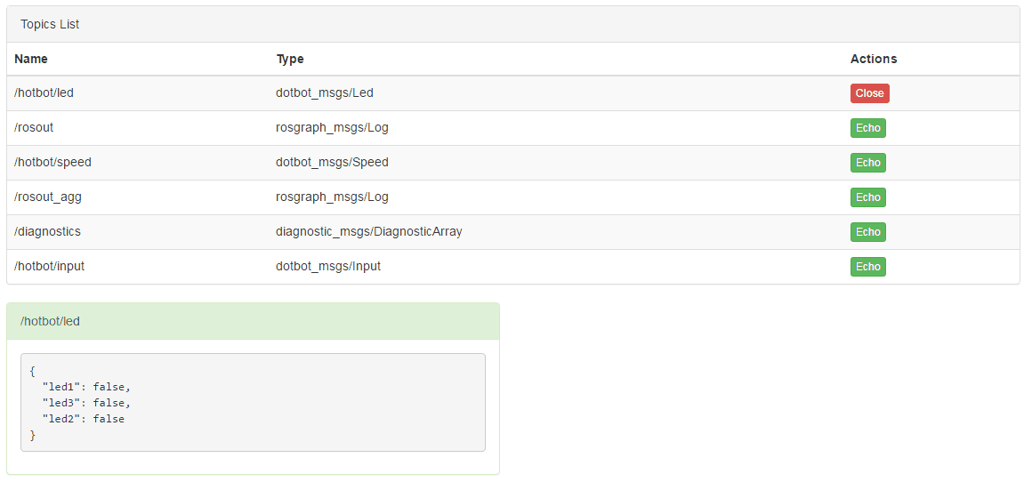Select the /hotbot/led name cell in table
Image resolution: width=1032 pixels, height=482 pixels.
(44, 92)
